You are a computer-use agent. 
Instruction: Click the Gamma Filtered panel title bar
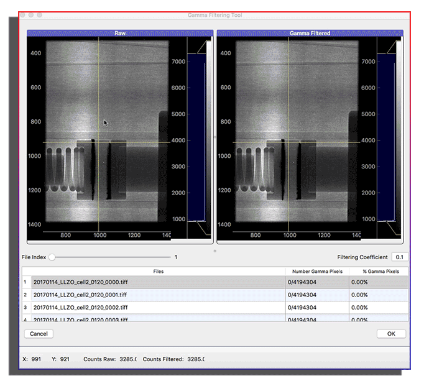[x=310, y=33]
